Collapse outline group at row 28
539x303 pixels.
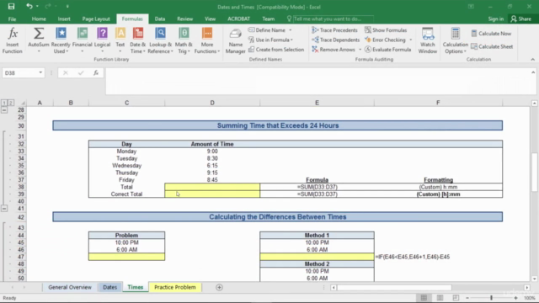pos(4,110)
